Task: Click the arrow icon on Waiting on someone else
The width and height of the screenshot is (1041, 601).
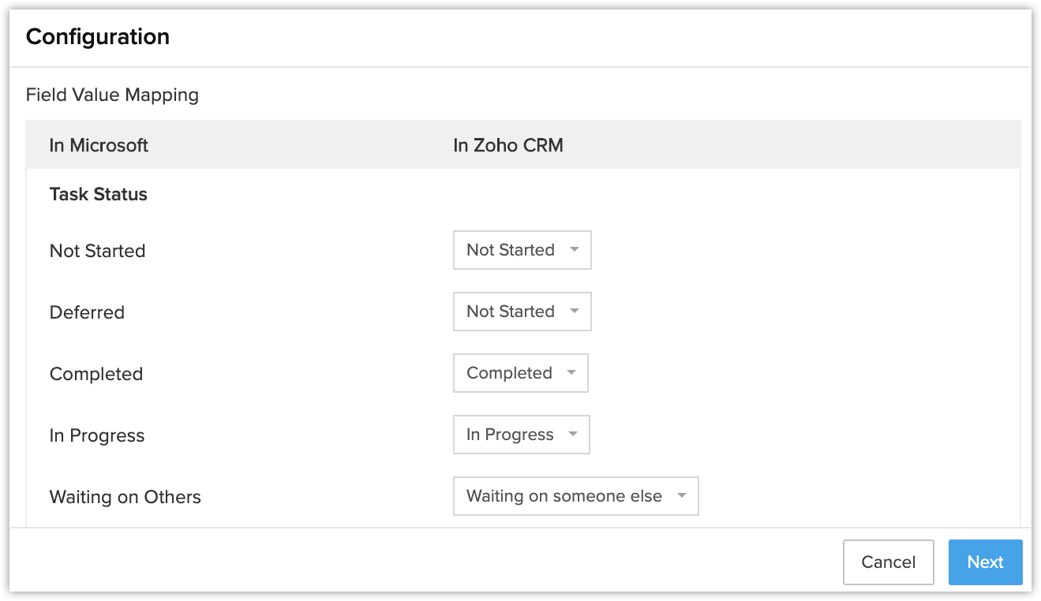Action: tap(682, 496)
